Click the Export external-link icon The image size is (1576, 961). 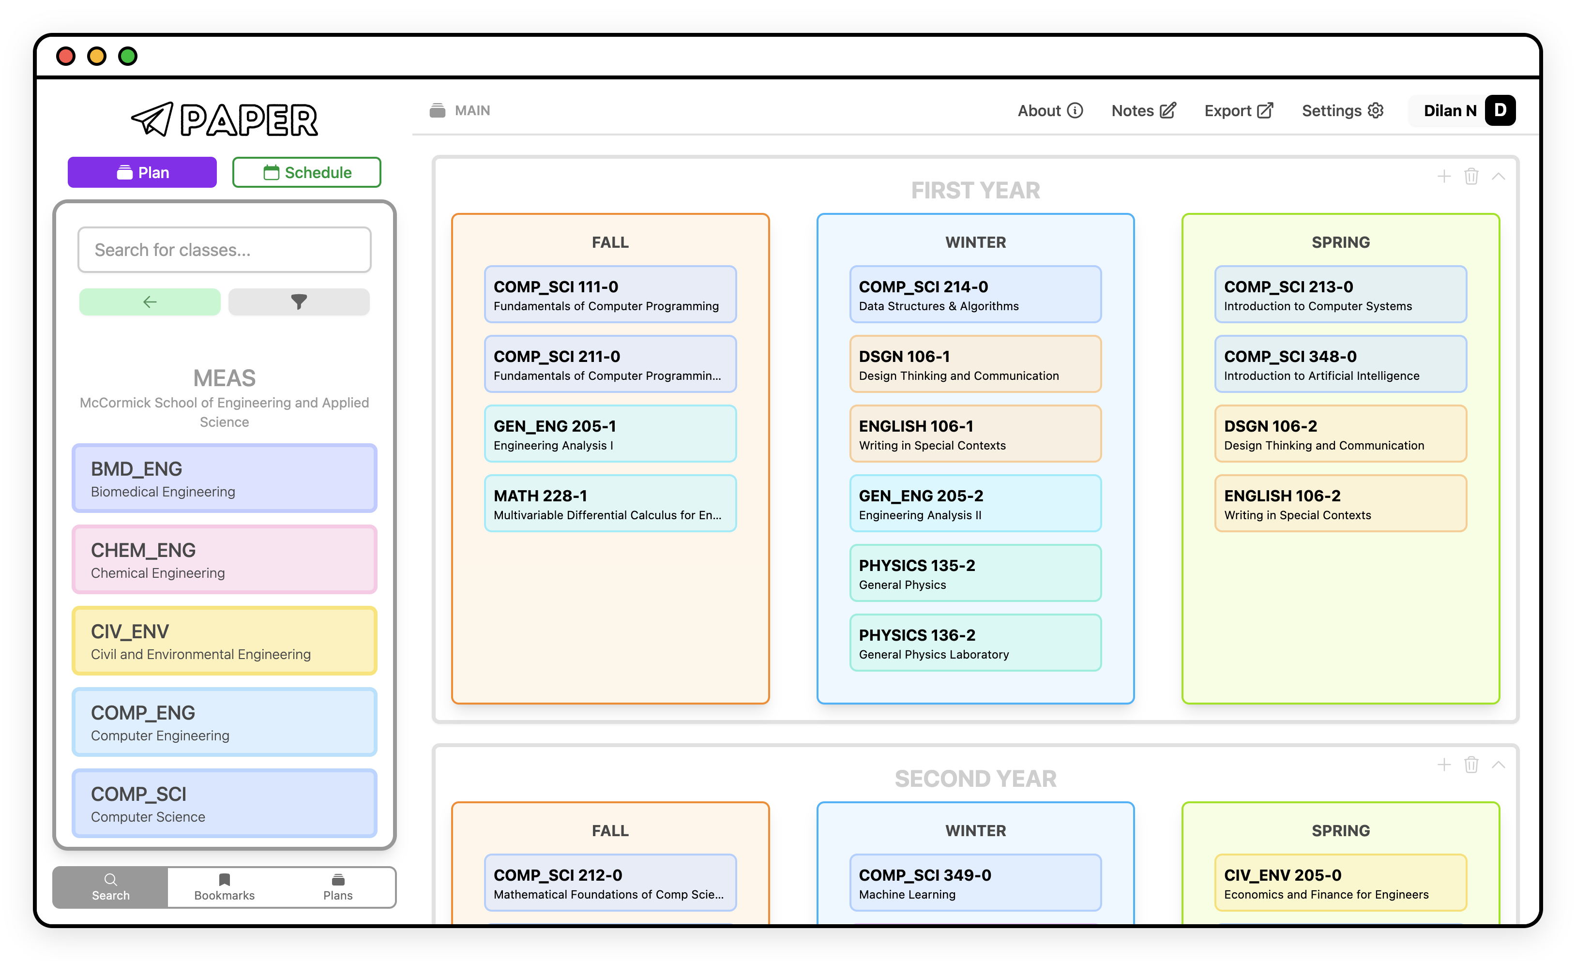1265,111
